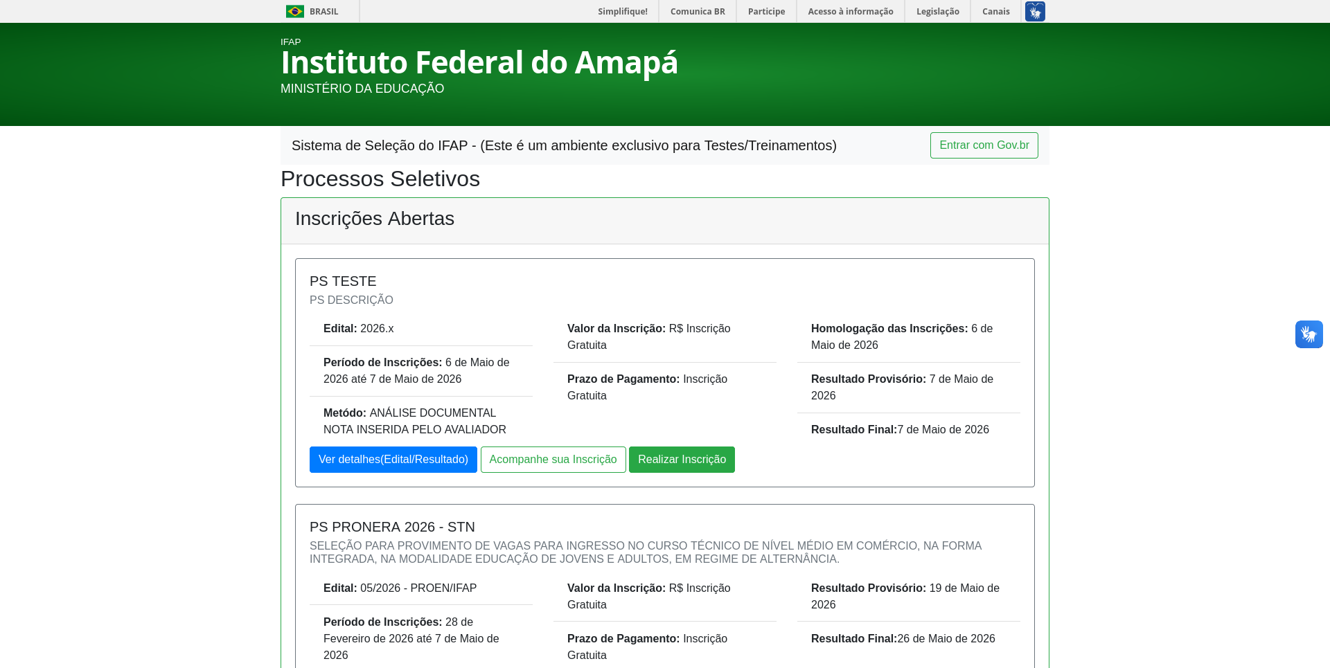
Task: Click PS PRONERA 2026 - STN title
Action: (x=392, y=527)
